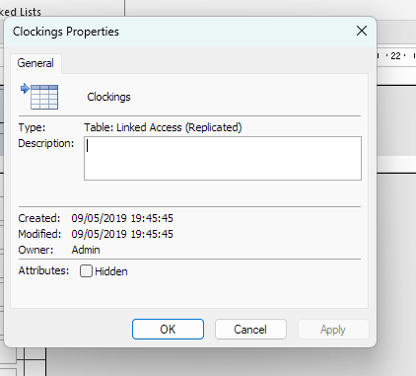This screenshot has width=416, height=376.
Task: Close the Clockings Properties dialog
Action: (362, 31)
